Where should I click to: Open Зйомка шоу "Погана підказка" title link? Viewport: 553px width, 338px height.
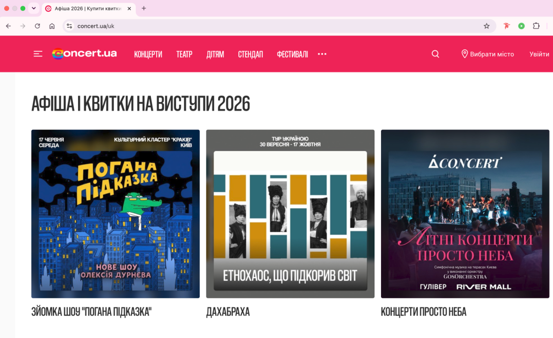tap(91, 312)
